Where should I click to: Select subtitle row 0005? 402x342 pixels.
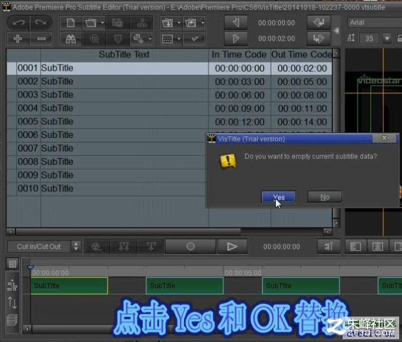[x=169, y=122]
